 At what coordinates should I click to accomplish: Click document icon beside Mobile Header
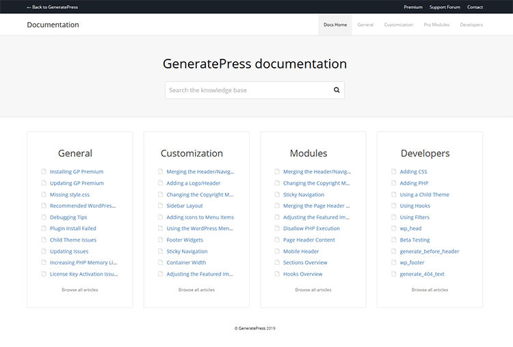pyautogui.click(x=277, y=251)
